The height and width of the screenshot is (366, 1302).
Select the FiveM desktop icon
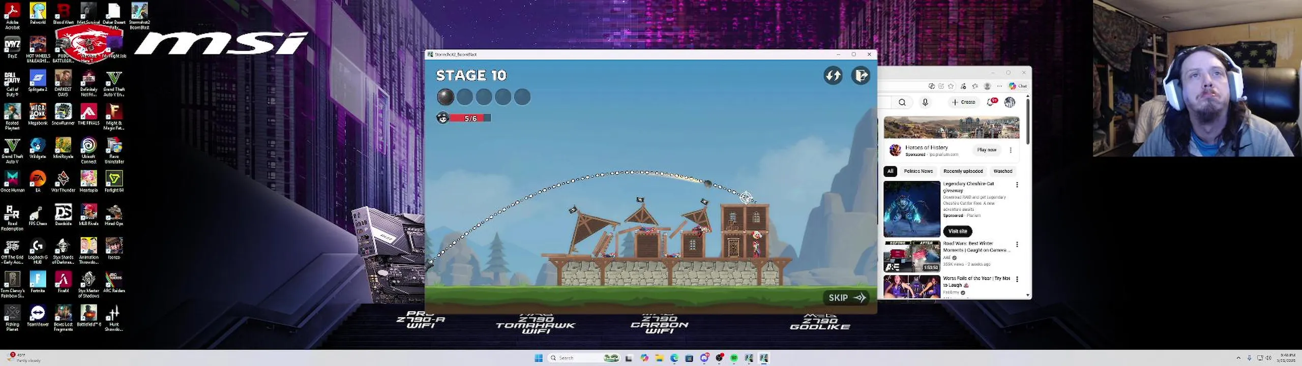pos(63,282)
